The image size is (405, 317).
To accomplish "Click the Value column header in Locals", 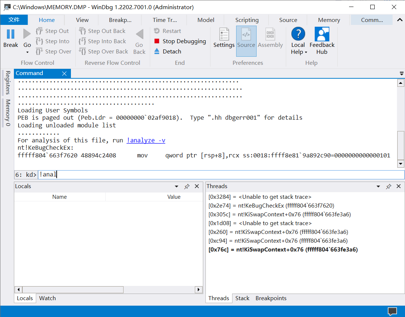I will click(174, 197).
